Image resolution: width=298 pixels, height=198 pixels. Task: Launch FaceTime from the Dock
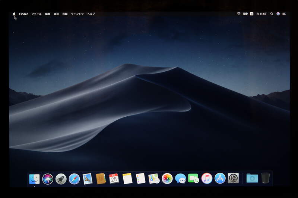click(x=193, y=178)
